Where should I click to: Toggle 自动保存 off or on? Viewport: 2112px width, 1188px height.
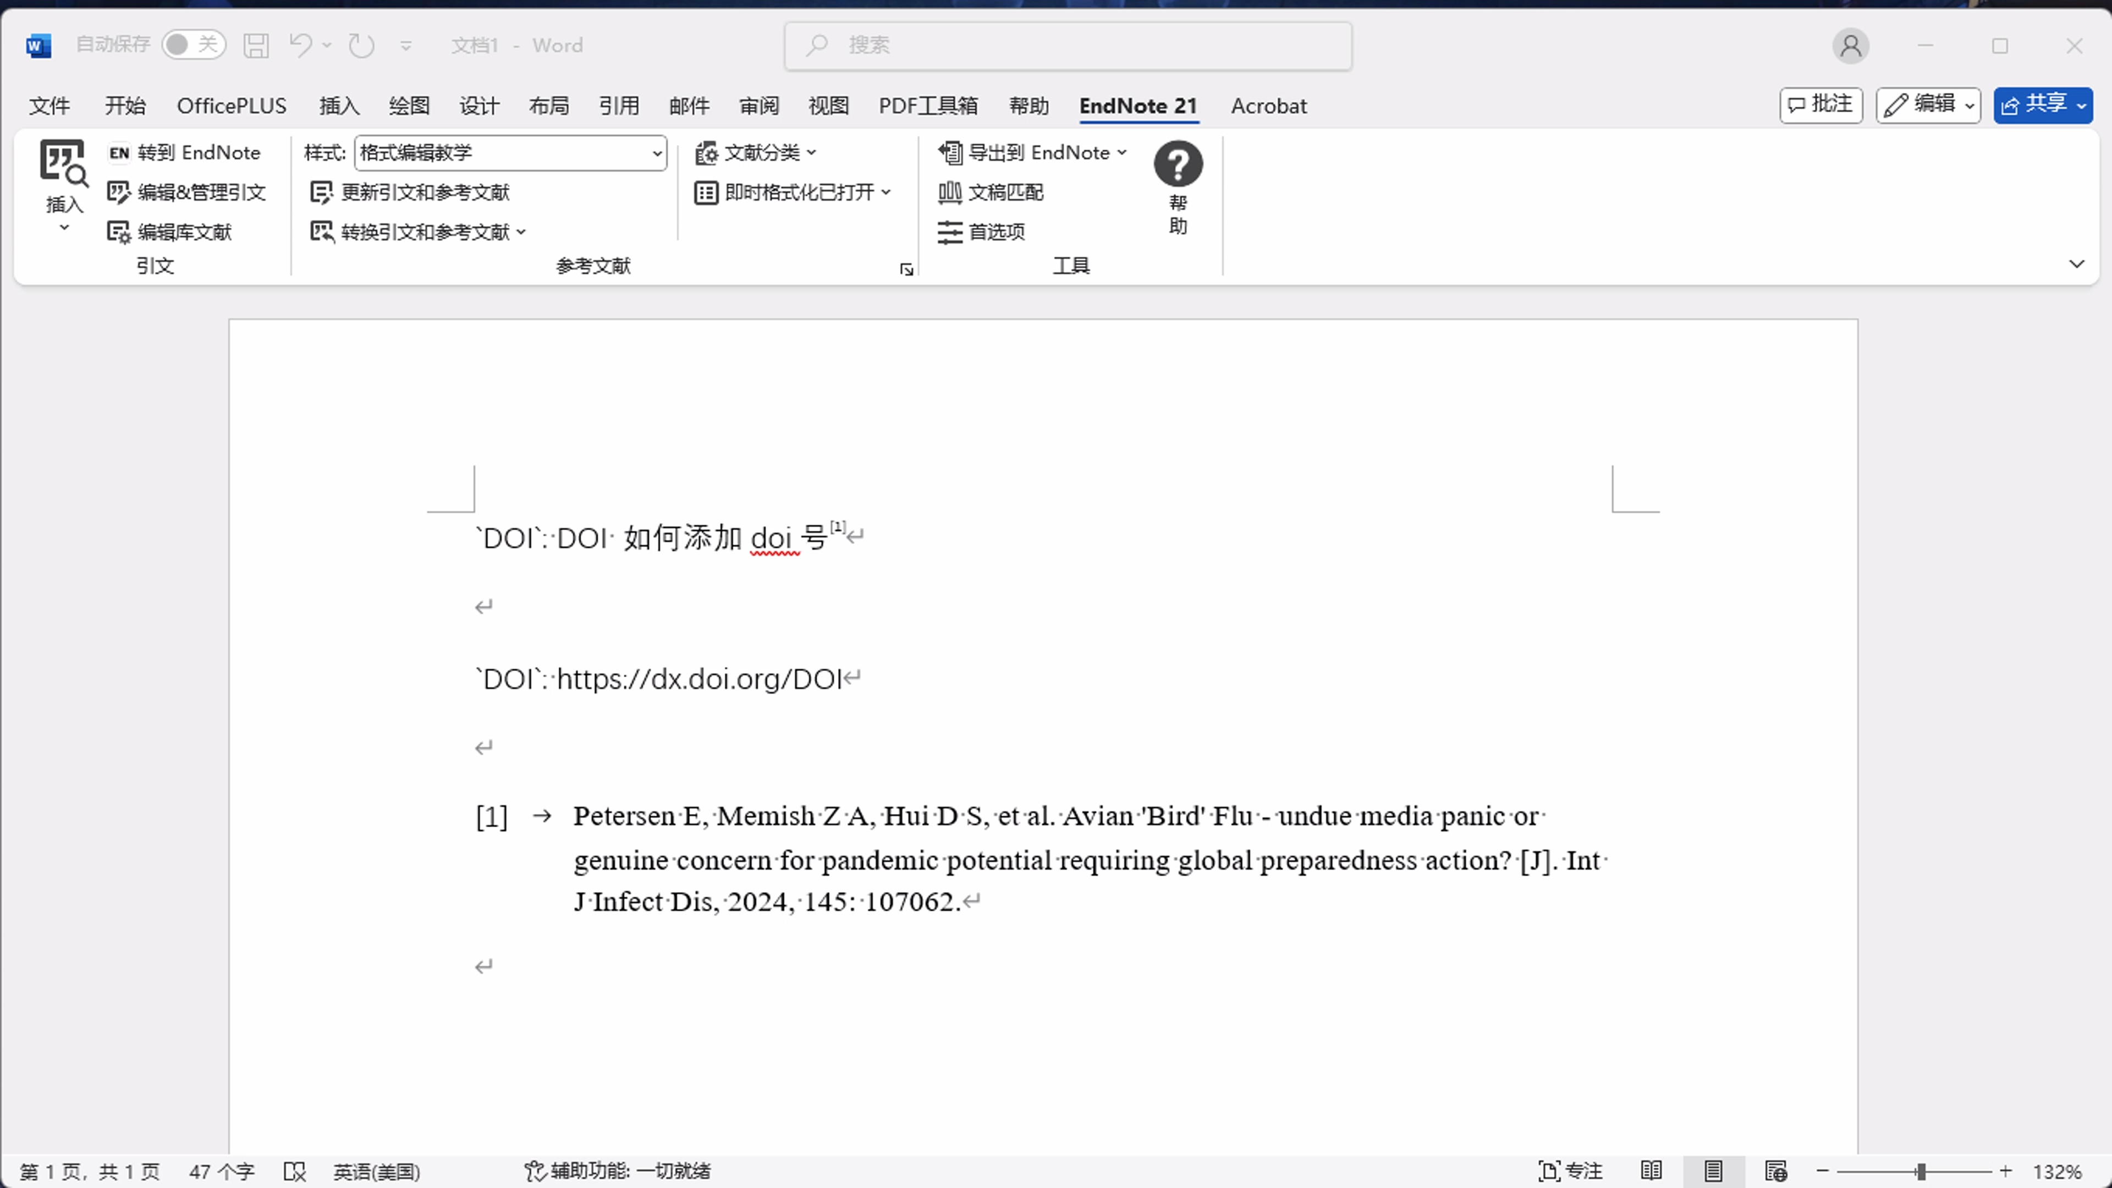pos(194,45)
